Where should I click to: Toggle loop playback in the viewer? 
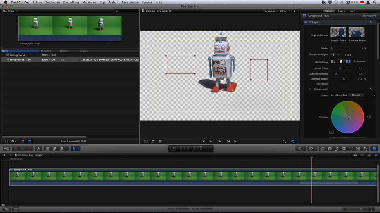pyautogui.click(x=293, y=141)
